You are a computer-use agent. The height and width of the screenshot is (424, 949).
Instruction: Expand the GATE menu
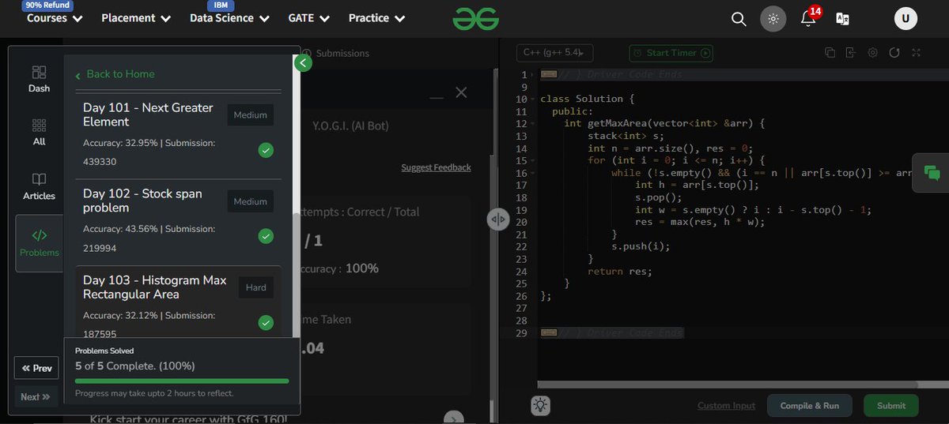click(309, 18)
